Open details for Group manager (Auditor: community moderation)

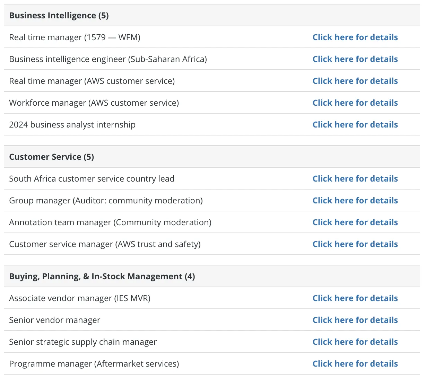(x=355, y=201)
